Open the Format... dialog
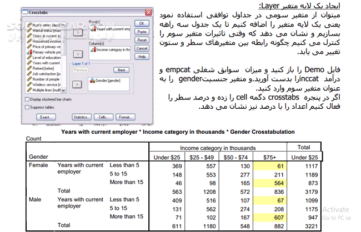The width and height of the screenshot is (361, 232). pyautogui.click(x=126, y=117)
